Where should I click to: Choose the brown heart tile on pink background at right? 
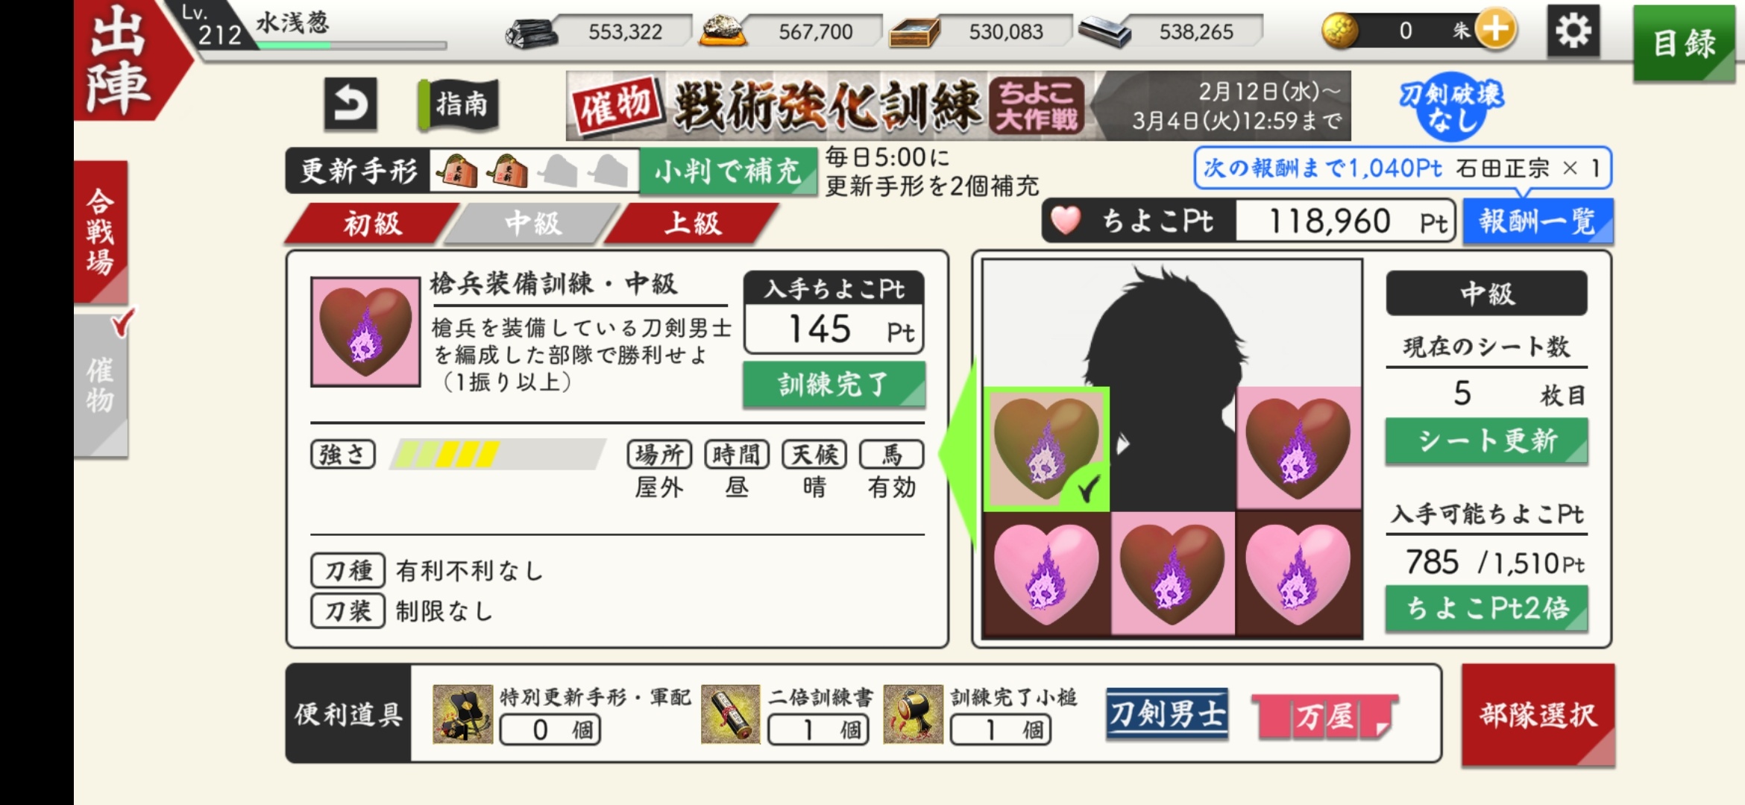coord(1299,448)
